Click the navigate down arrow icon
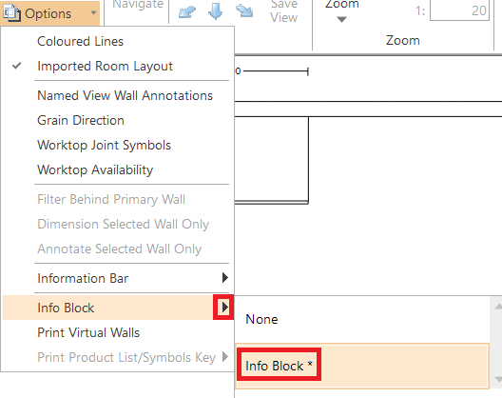The width and height of the screenshot is (502, 398). click(x=216, y=11)
